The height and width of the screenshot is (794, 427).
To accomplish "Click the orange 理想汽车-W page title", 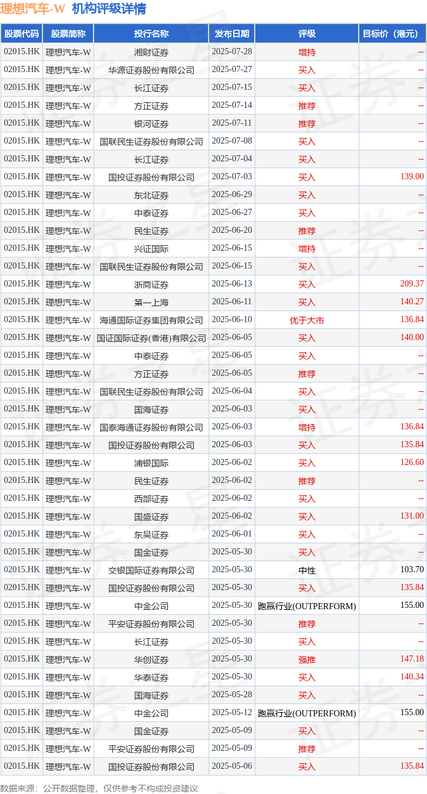I will tap(33, 9).
